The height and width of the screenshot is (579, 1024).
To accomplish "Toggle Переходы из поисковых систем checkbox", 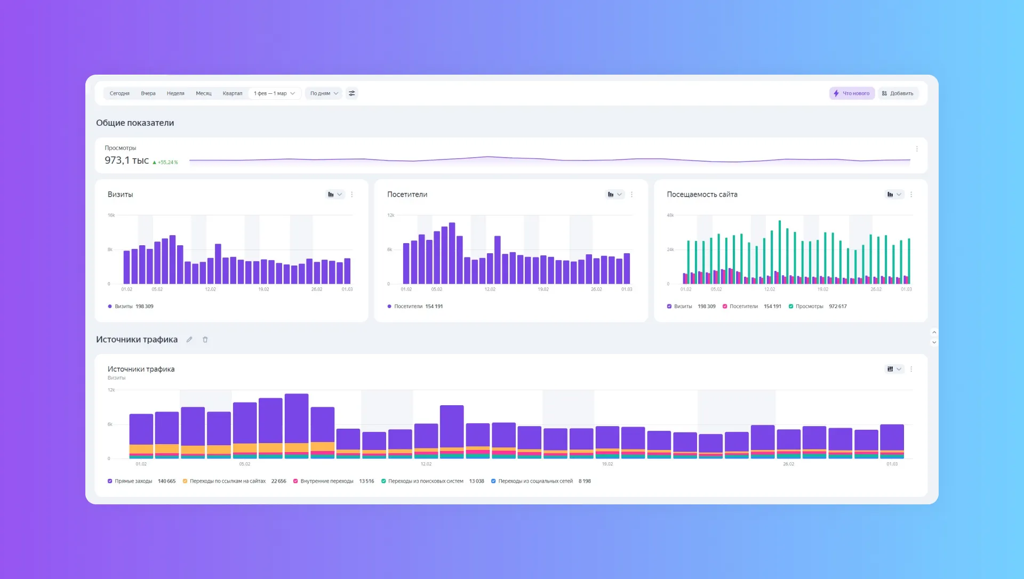I will [x=383, y=481].
